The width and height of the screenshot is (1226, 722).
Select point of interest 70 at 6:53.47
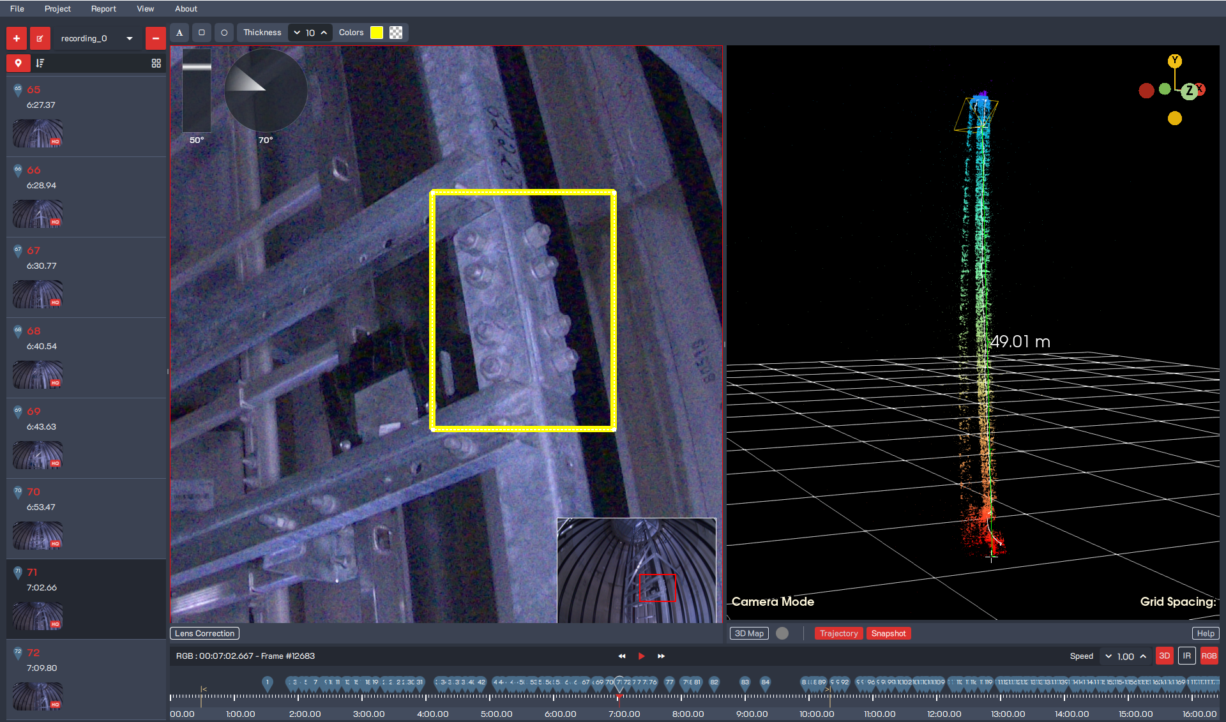[86, 519]
